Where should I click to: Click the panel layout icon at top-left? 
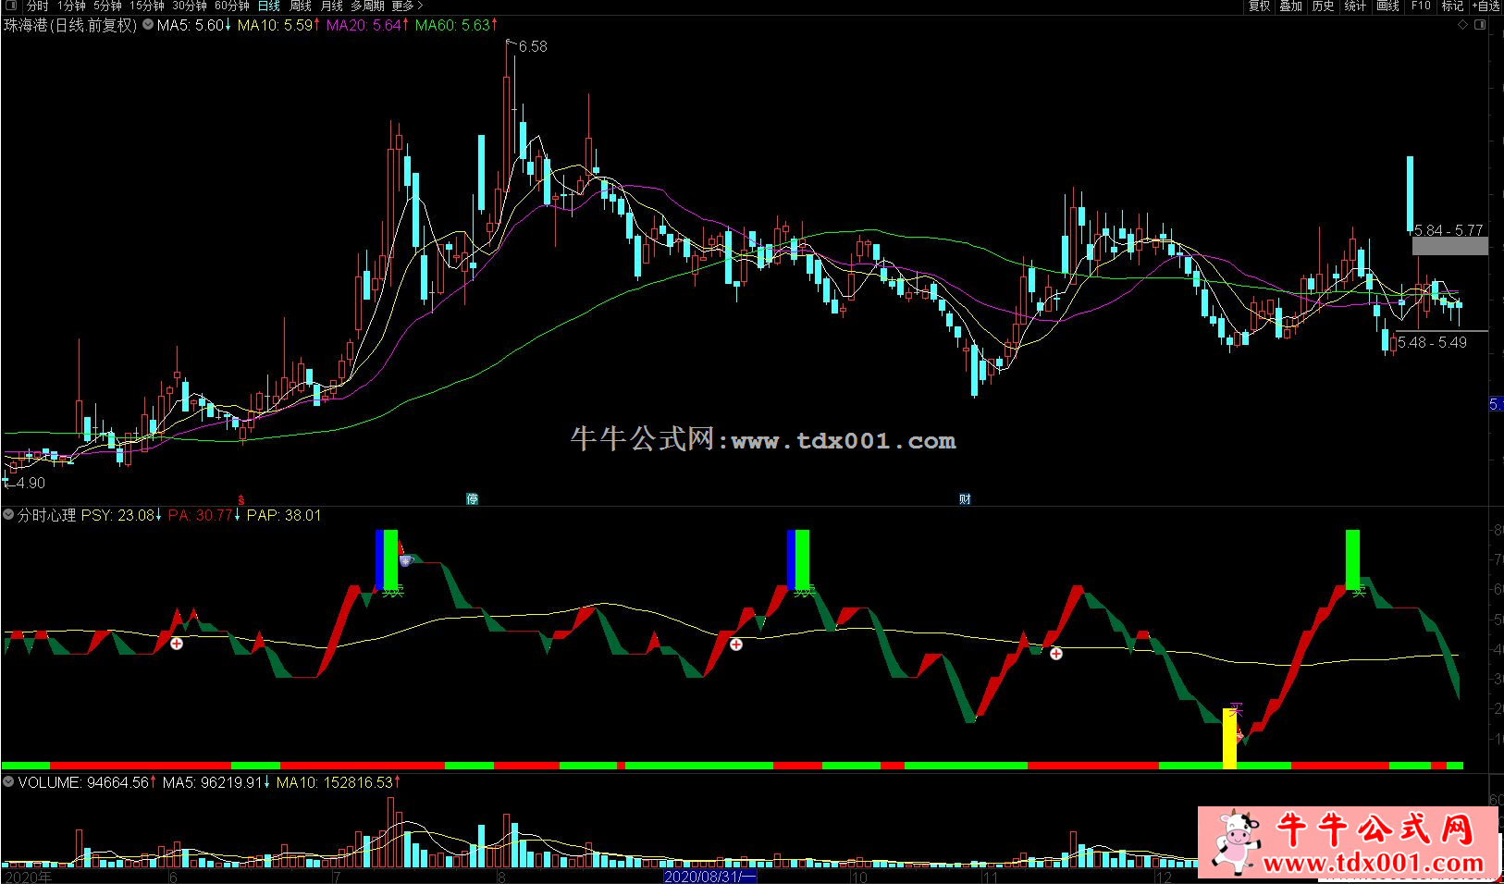point(11,6)
